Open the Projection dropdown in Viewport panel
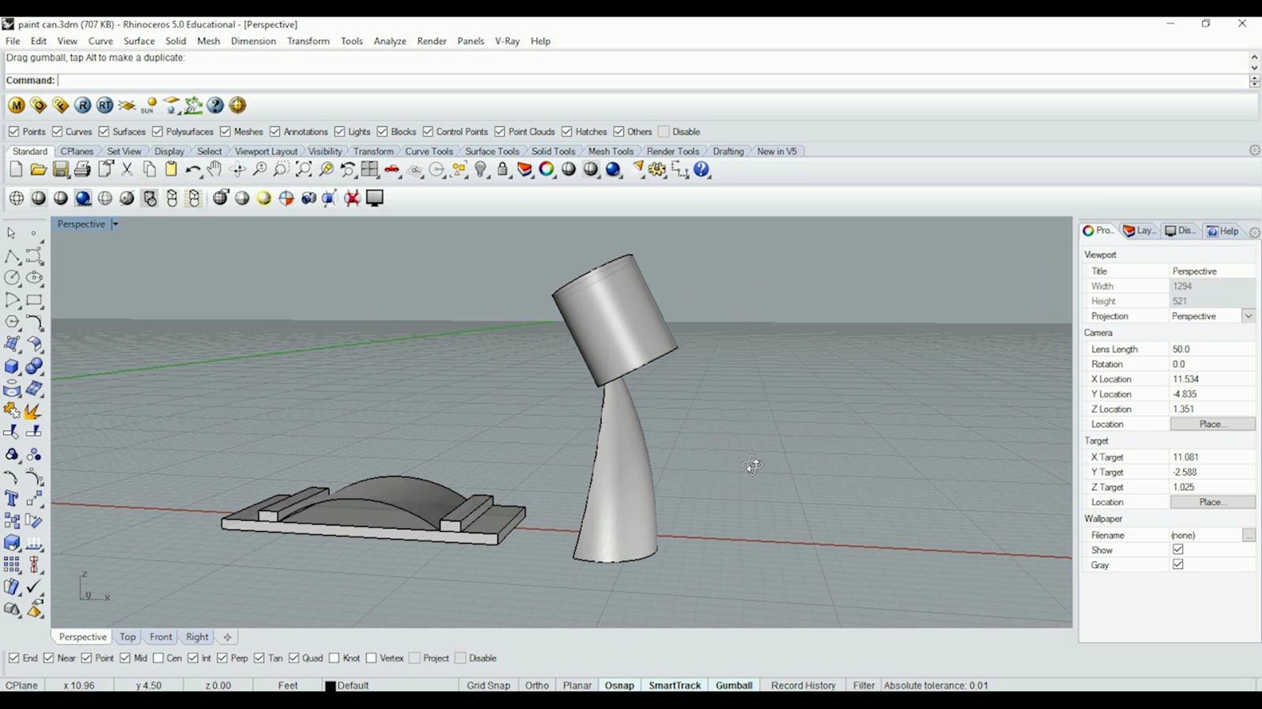 1249,316
